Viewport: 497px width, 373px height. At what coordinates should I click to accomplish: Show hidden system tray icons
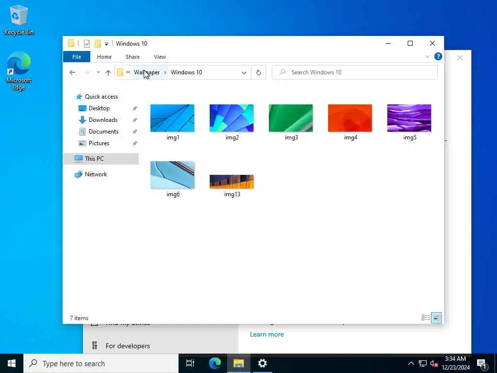tap(411, 363)
